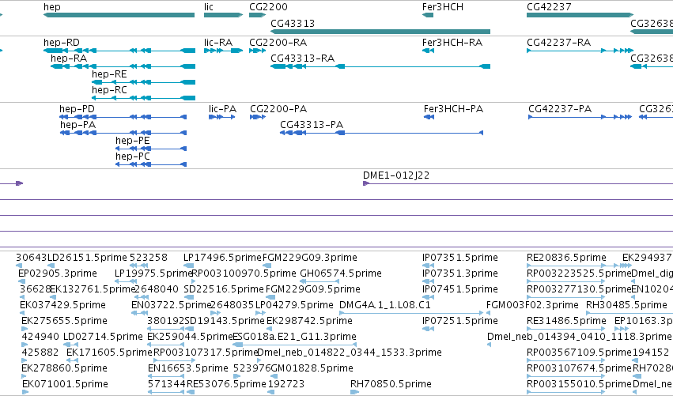Click the DME1-012J22 clone label
This screenshot has width=673, height=396.
tap(396, 175)
